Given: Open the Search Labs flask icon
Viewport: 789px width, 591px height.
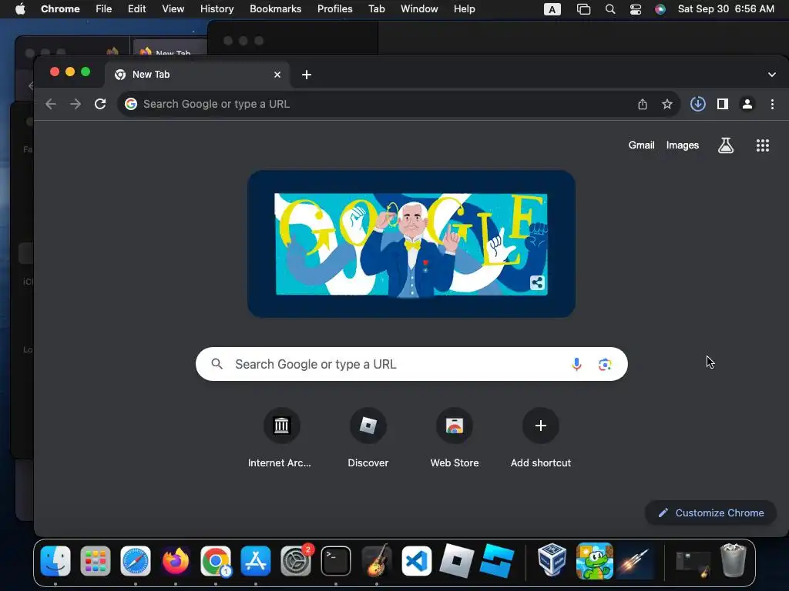Looking at the screenshot, I should click(726, 145).
